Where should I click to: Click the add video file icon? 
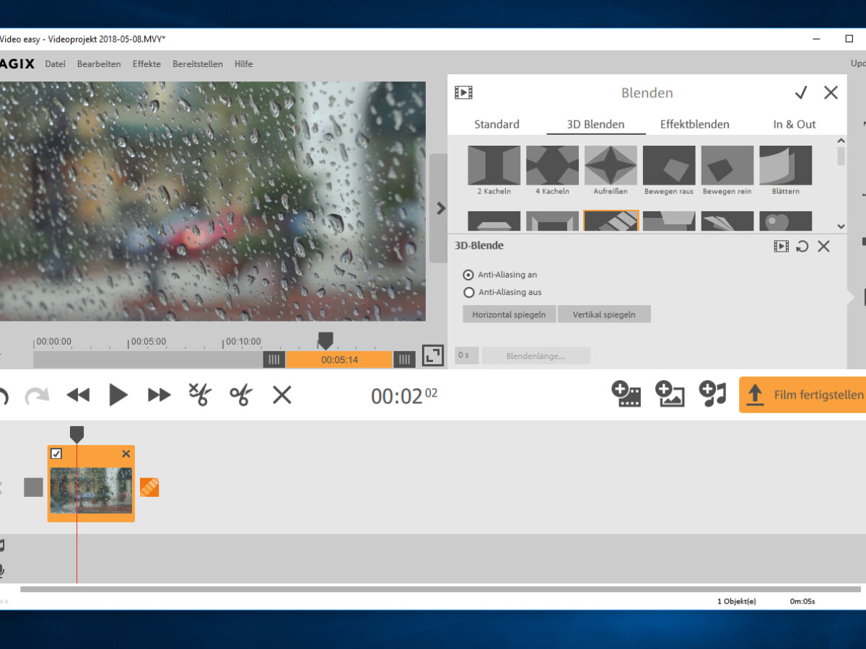(626, 394)
